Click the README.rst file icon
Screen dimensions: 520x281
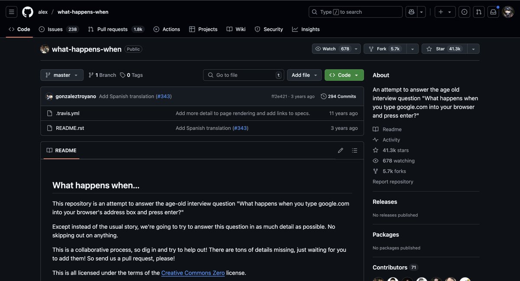[x=49, y=128]
